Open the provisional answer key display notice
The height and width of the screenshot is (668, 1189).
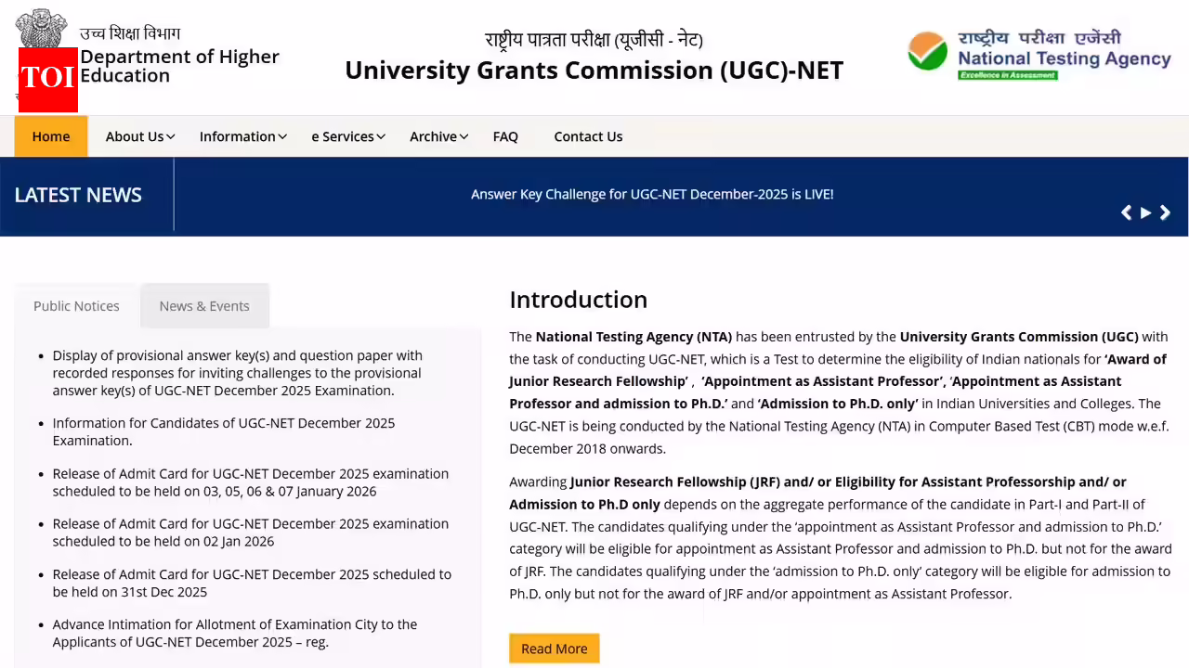coord(237,373)
